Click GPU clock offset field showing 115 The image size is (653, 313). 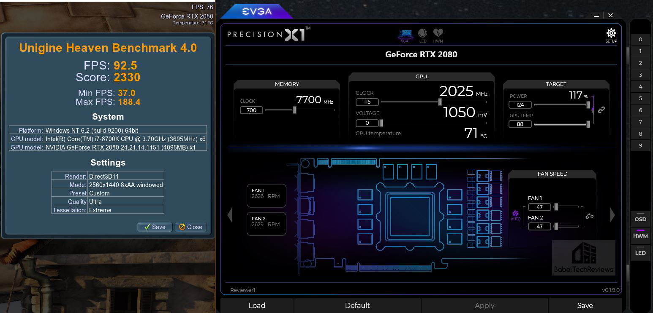tap(367, 102)
